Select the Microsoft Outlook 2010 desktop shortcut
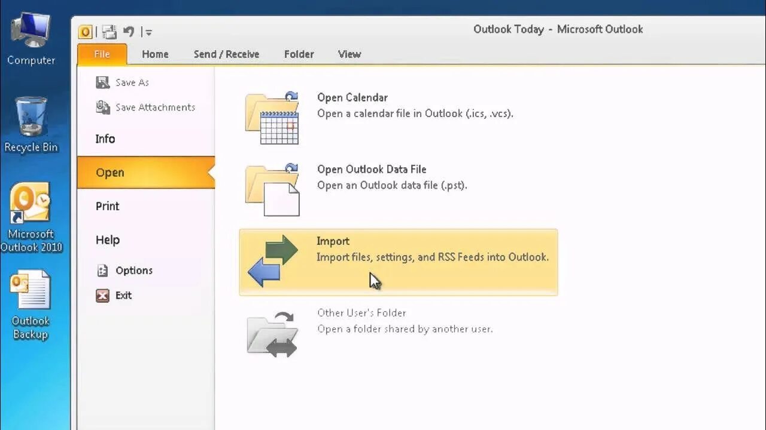This screenshot has height=430, width=766. pyautogui.click(x=31, y=218)
